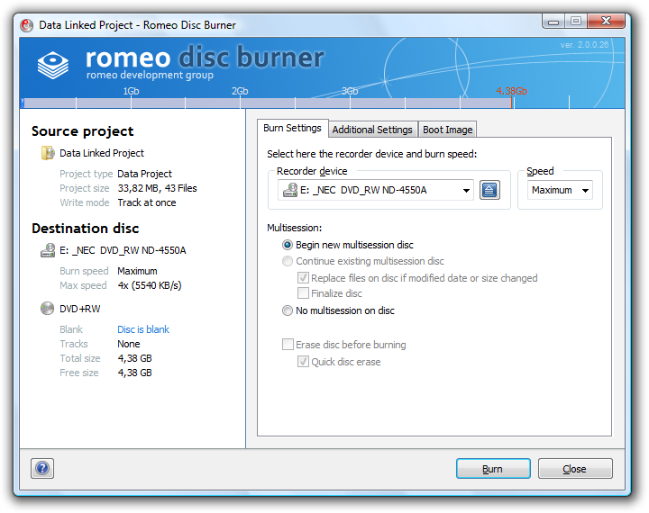This screenshot has width=649, height=513.
Task: Open the Boot Image tab
Action: point(447,130)
